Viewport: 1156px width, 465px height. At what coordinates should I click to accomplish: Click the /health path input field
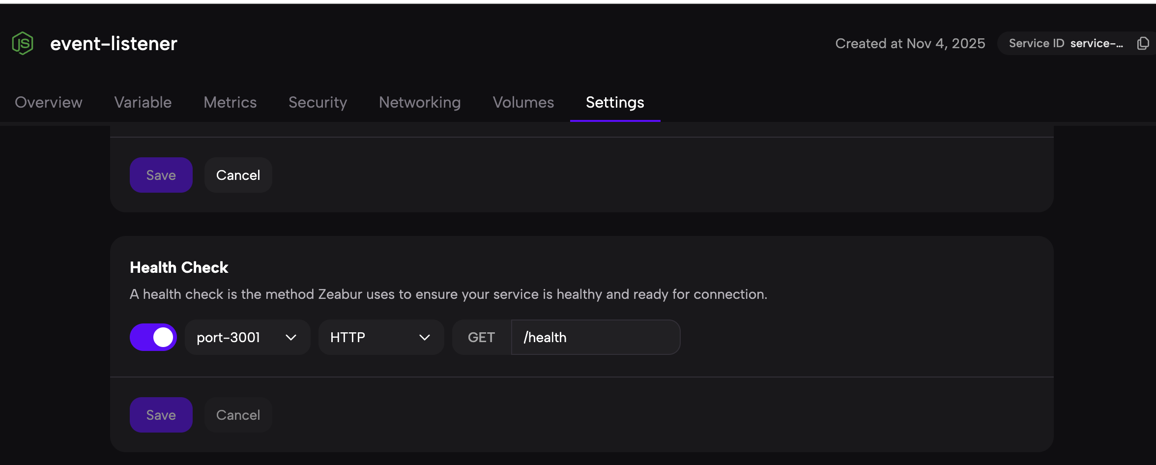(596, 337)
